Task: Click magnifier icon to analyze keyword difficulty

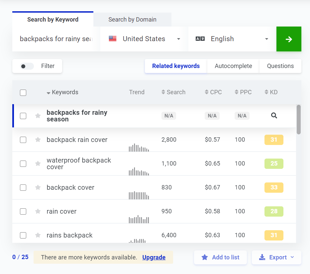Action: [274, 116]
